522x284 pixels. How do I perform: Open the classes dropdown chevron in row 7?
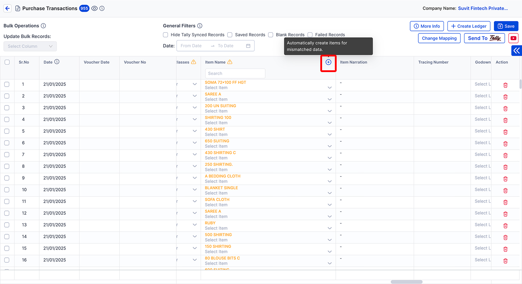tap(195, 154)
